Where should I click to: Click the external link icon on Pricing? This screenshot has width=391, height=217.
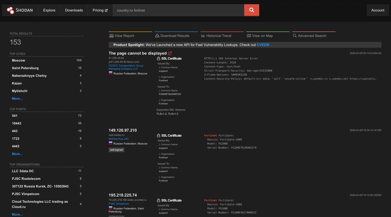(106, 10)
